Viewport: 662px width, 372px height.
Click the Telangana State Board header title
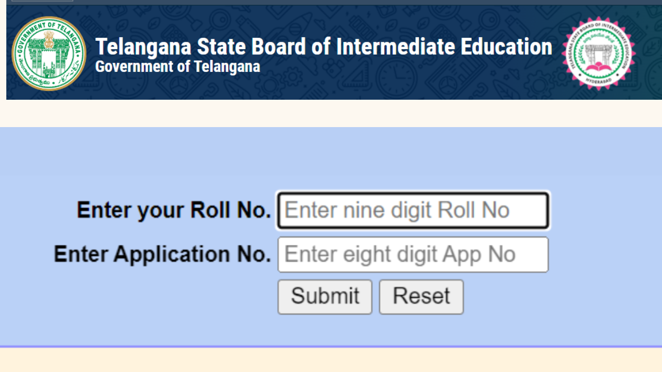tap(324, 47)
